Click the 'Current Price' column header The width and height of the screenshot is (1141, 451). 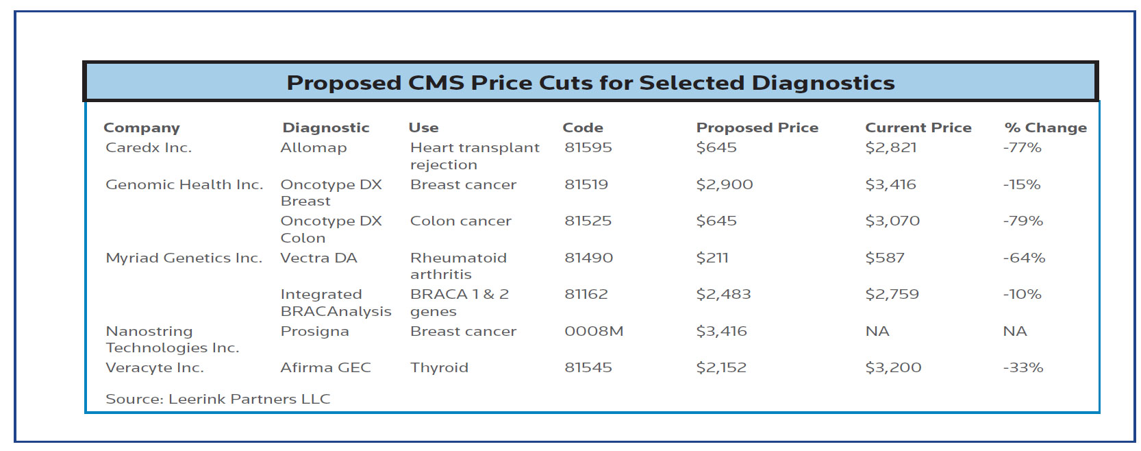918,127
